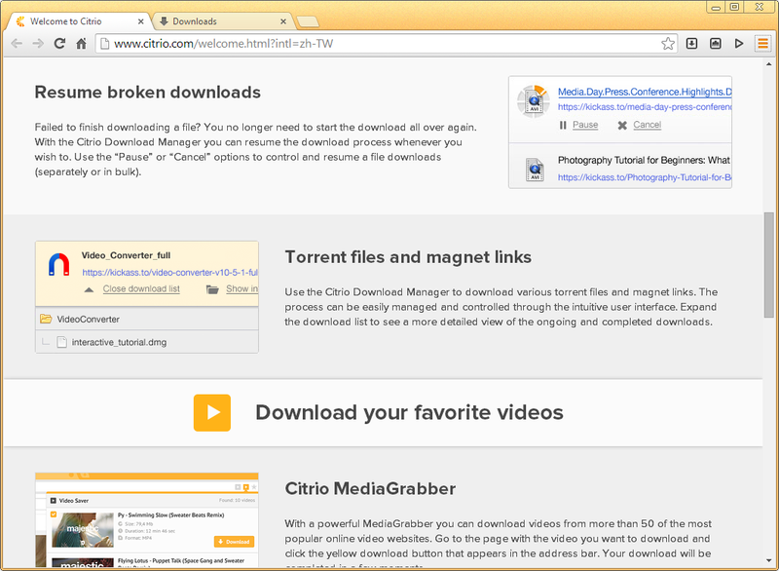Close the Downloads tab
The width and height of the screenshot is (779, 571).
pos(283,21)
